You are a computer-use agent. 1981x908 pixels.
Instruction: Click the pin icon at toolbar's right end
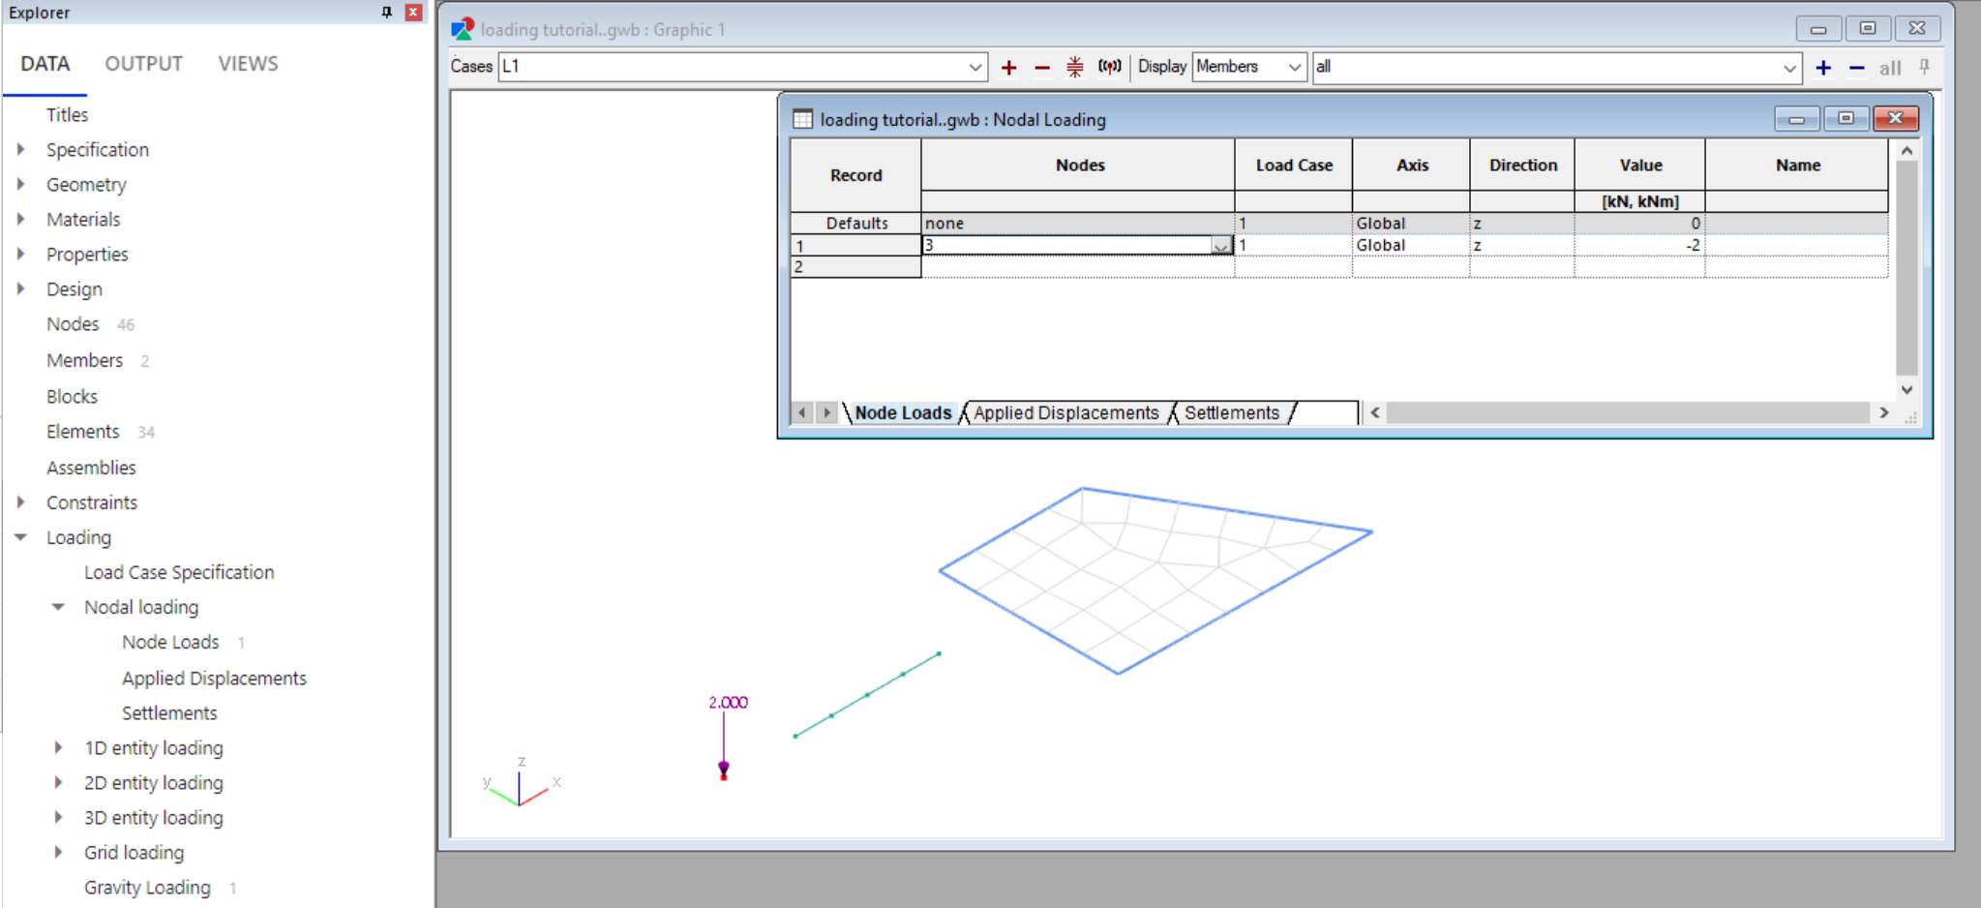[1924, 67]
